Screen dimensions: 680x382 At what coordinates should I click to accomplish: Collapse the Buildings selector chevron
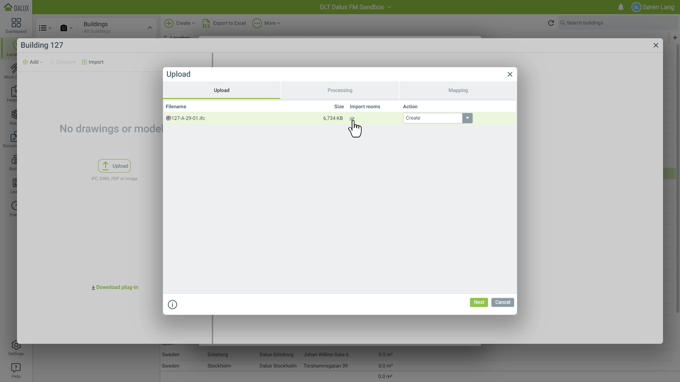[150, 28]
